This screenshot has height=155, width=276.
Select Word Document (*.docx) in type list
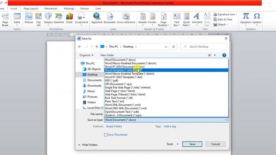[166, 60]
